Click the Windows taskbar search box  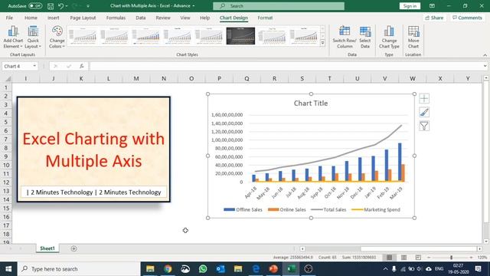[79, 269]
